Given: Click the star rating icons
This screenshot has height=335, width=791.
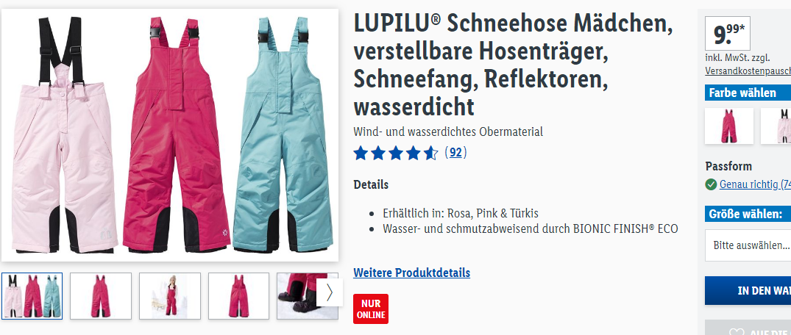Looking at the screenshot, I should click(x=396, y=153).
